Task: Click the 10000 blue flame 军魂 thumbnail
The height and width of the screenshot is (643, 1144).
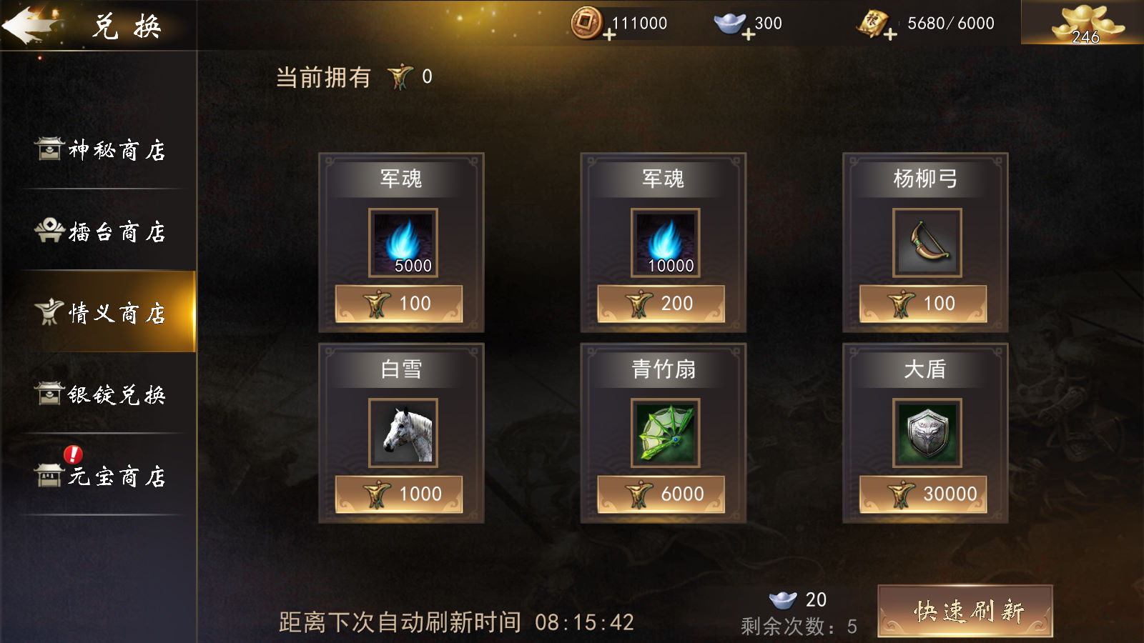Action: 665,243
